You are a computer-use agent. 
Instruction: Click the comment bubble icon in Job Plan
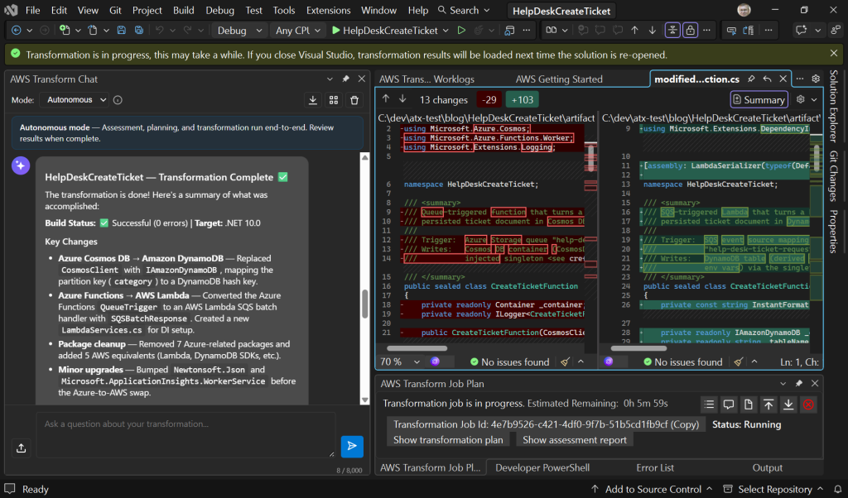coord(729,404)
